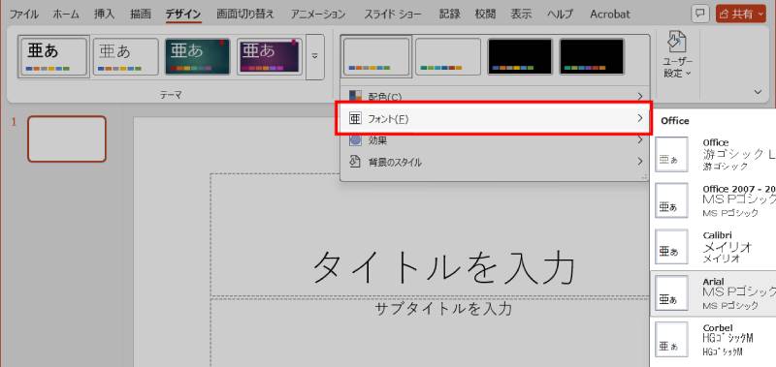The height and width of the screenshot is (367, 776).
Task: Open the 画面切り替え tab
Action: tap(245, 14)
